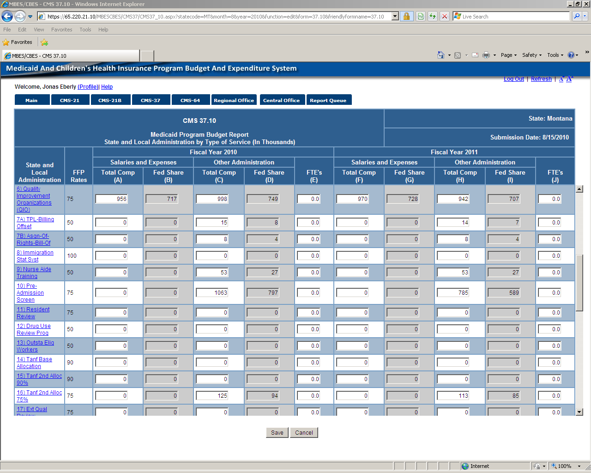Click the magnifier Live Search button
Image resolution: width=591 pixels, height=473 pixels.
coord(577,17)
